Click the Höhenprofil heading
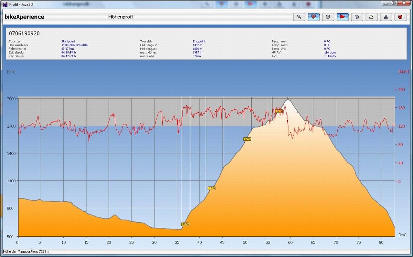Screen dimensions: 413x257 pyautogui.click(x=120, y=17)
